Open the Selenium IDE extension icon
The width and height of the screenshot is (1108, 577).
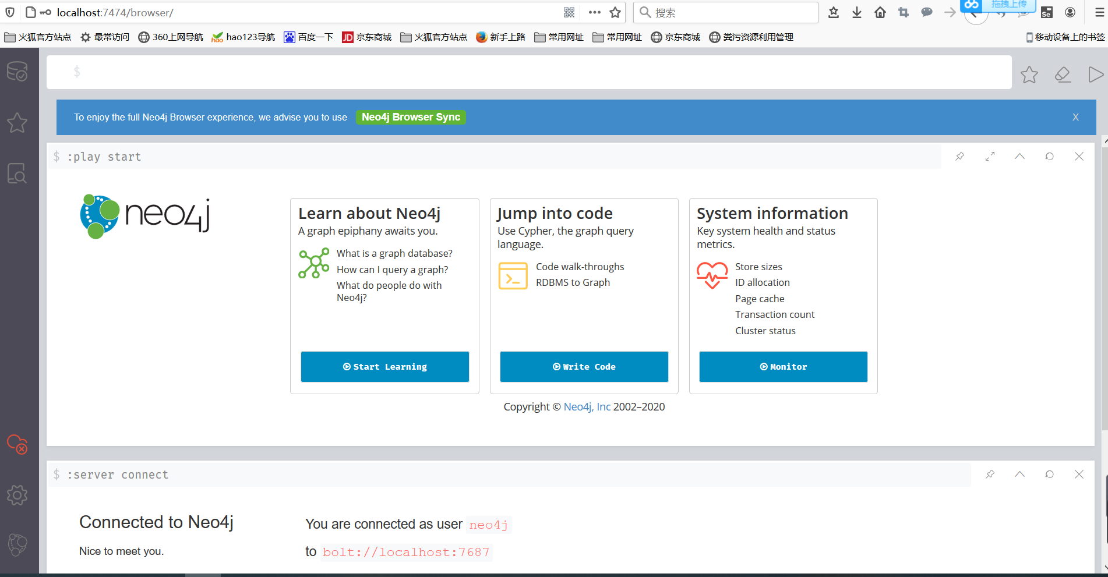(x=1047, y=12)
